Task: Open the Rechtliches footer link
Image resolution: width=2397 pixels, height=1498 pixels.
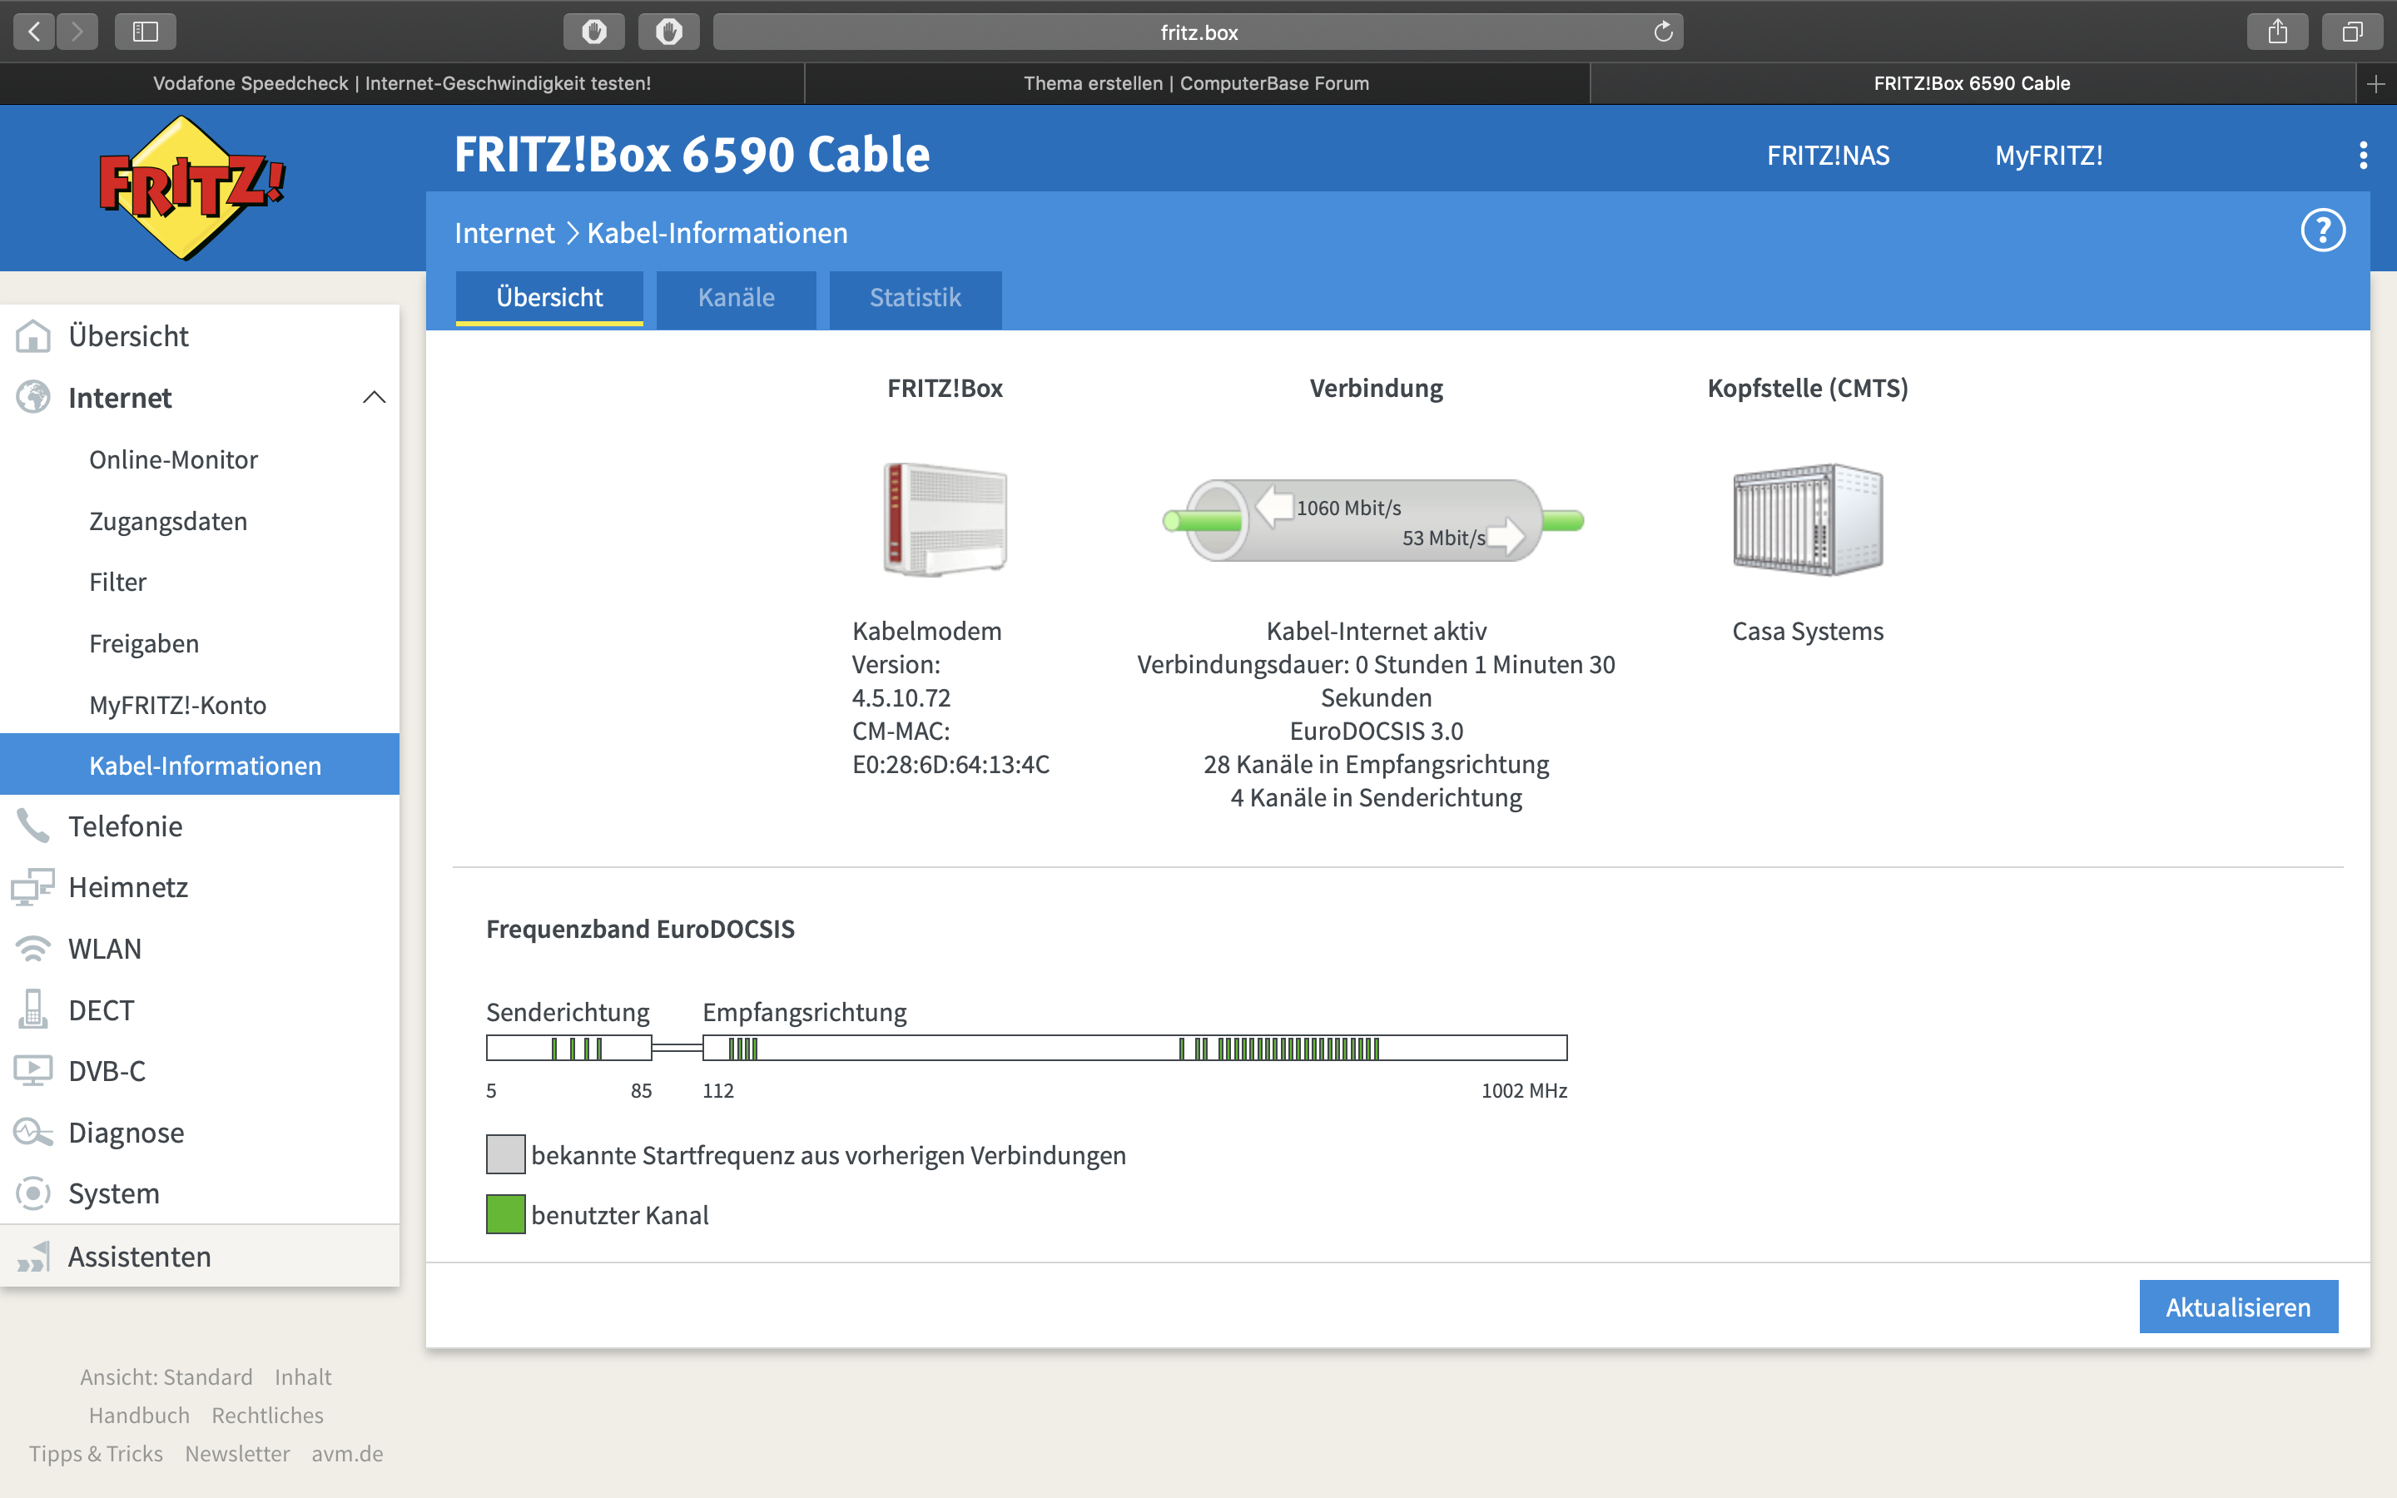Action: click(x=267, y=1415)
